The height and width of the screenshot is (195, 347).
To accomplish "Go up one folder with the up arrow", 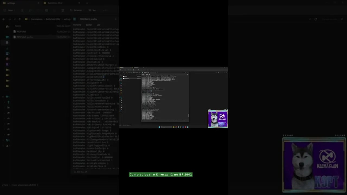I will point(20,19).
